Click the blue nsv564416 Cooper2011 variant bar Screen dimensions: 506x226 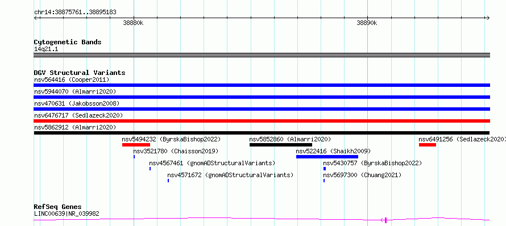coord(262,85)
